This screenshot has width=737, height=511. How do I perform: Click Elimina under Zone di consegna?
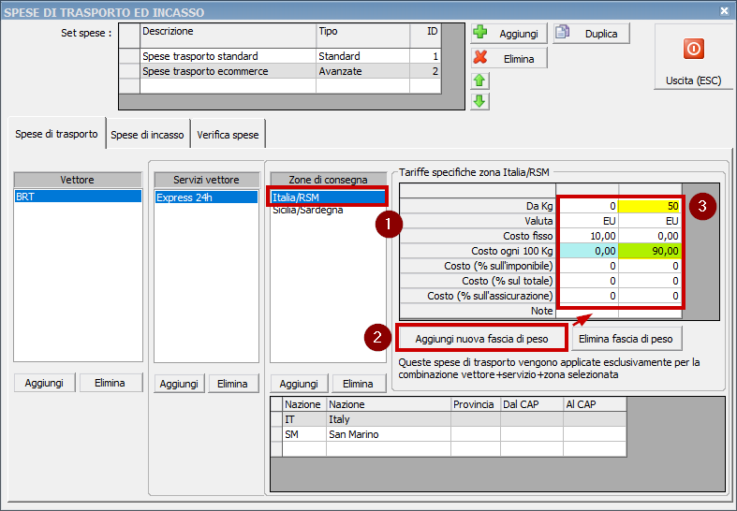point(358,384)
